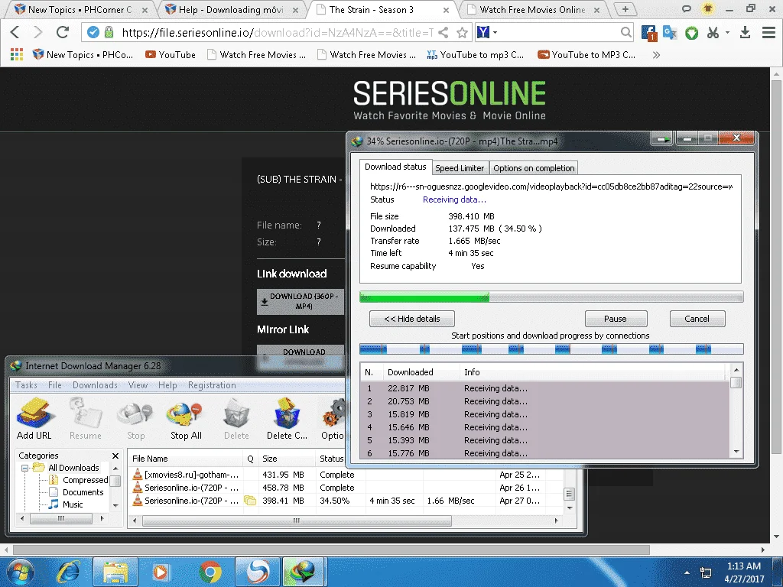This screenshot has width=783, height=587.
Task: Click the download progress bar
Action: [551, 297]
